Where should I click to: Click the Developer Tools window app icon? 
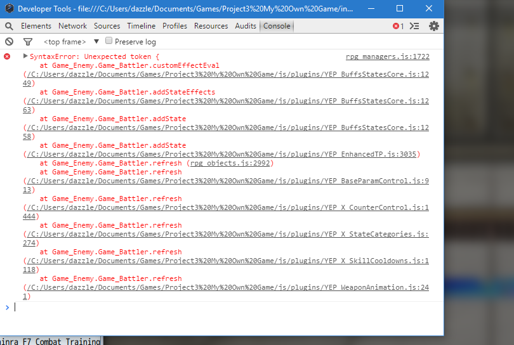[10, 8]
